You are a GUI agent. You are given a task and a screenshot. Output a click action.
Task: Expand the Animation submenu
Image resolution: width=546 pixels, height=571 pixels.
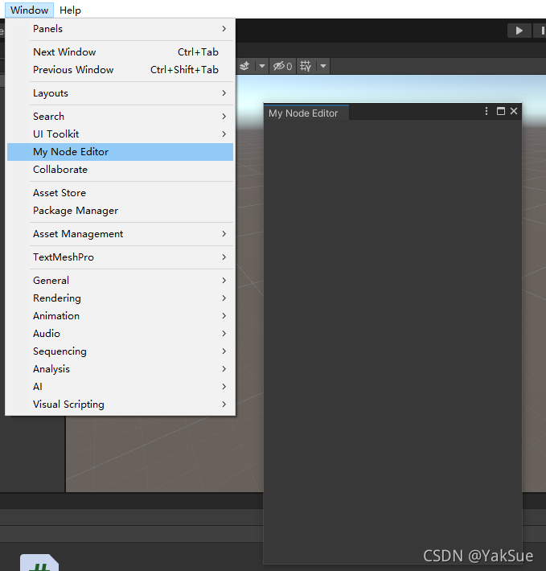coord(120,316)
